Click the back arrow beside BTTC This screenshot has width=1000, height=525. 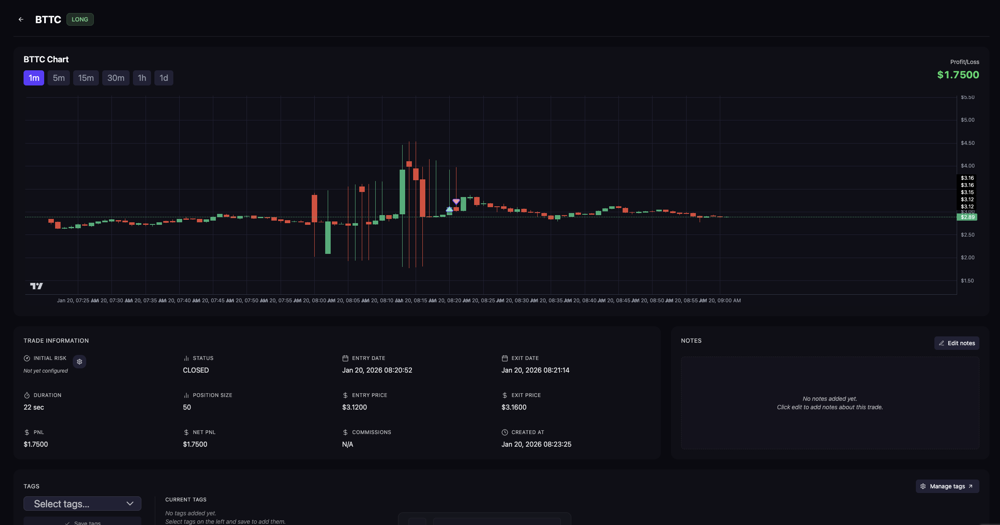(x=21, y=19)
